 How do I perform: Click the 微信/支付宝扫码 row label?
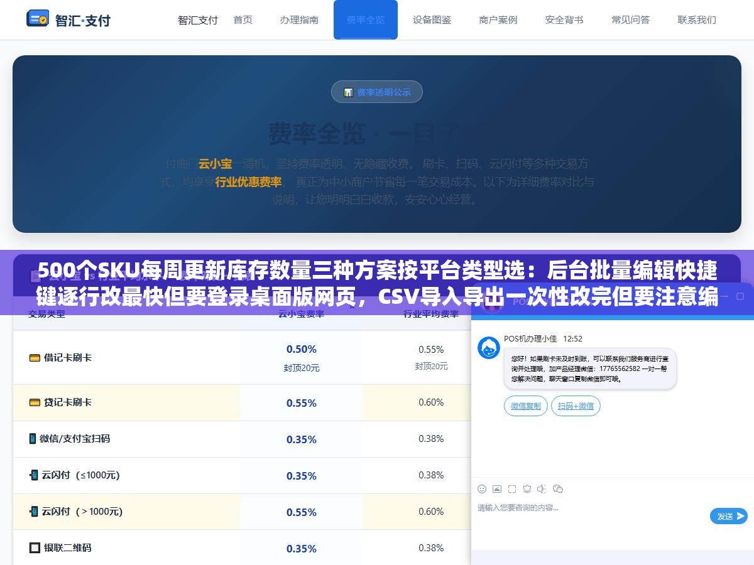(75, 439)
